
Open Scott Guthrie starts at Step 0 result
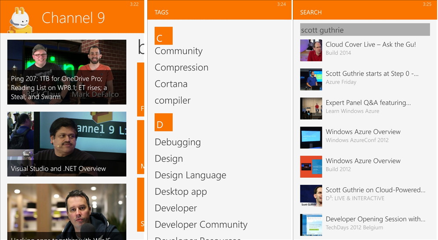coord(365,79)
